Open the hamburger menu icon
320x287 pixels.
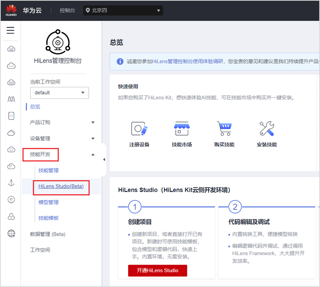[10, 30]
